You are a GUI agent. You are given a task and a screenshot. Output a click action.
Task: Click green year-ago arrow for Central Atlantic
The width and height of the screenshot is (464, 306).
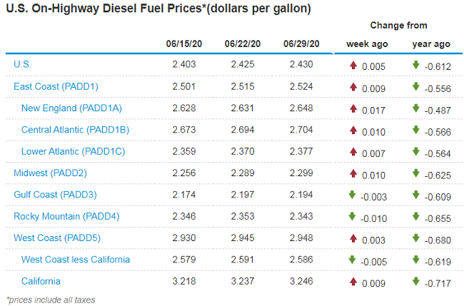click(416, 130)
